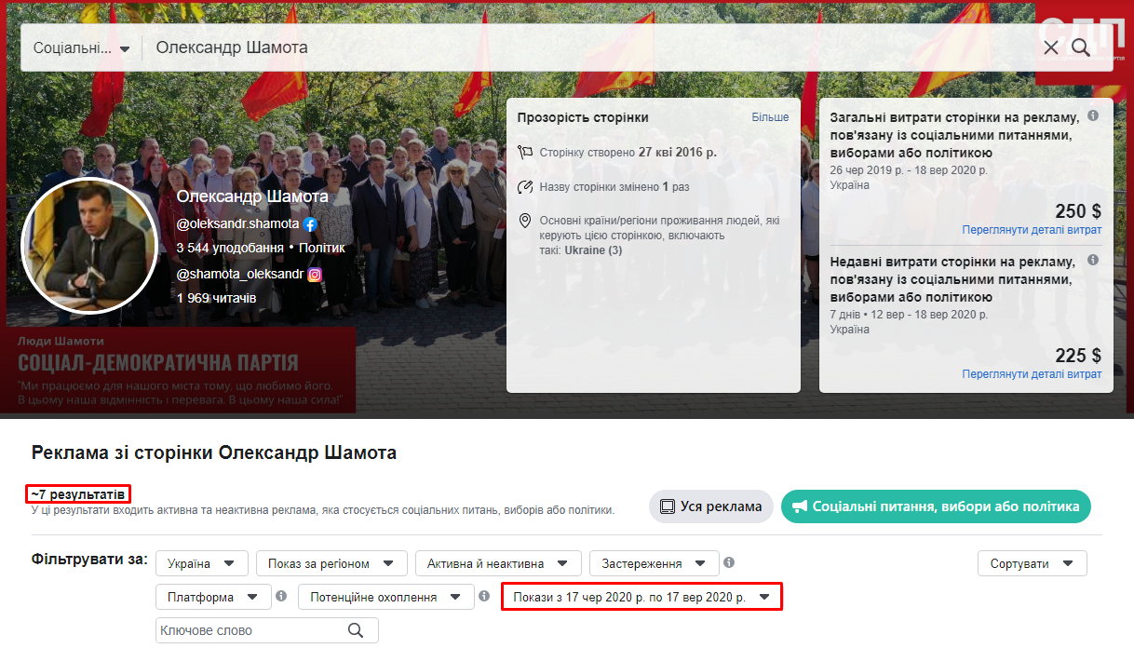Click Більше link in page transparency card
The width and height of the screenshot is (1134, 648).
[770, 117]
